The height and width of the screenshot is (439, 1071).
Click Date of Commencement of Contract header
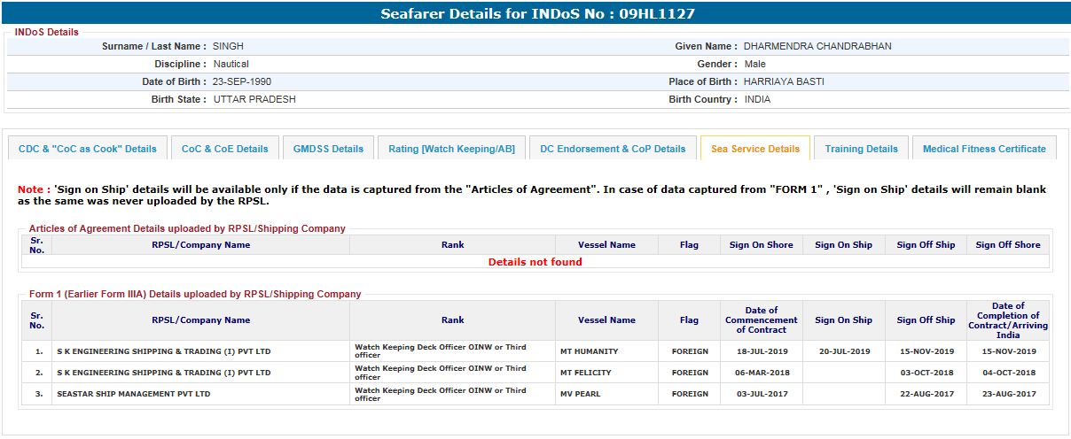(x=761, y=320)
